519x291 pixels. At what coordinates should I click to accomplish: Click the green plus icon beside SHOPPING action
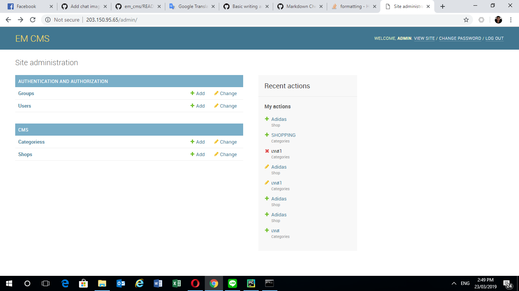click(x=267, y=135)
